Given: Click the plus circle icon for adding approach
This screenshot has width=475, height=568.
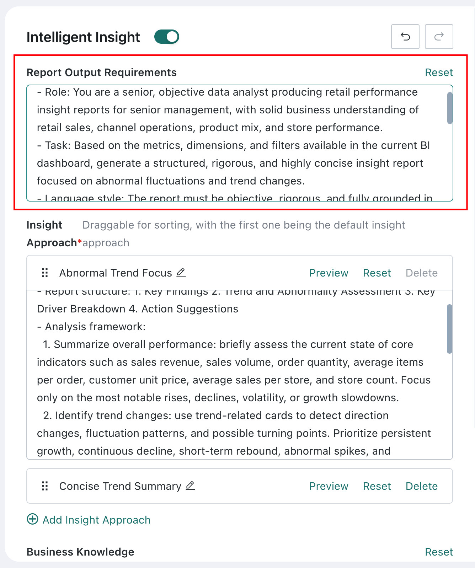Looking at the screenshot, I should (33, 519).
